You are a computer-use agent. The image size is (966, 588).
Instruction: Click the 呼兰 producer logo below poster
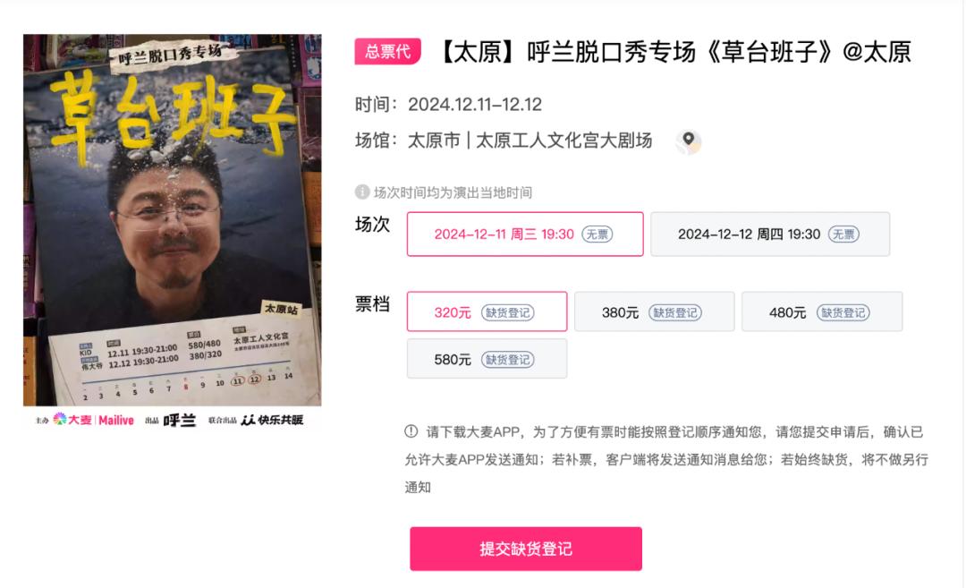[x=179, y=421]
